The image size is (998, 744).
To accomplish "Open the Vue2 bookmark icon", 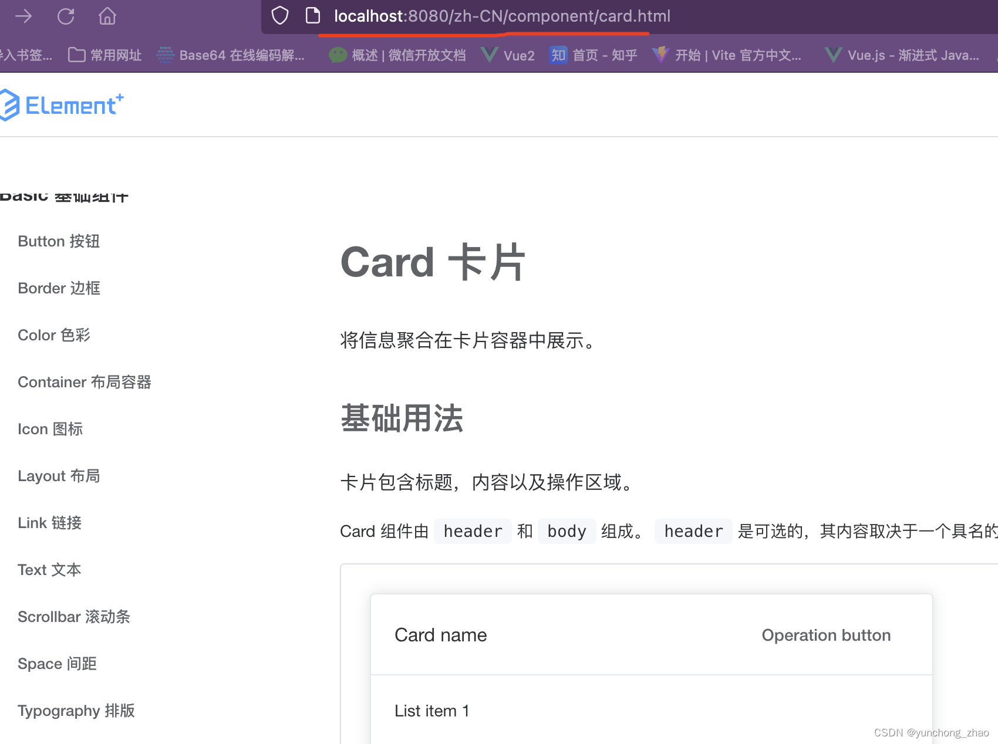I will click(x=489, y=55).
